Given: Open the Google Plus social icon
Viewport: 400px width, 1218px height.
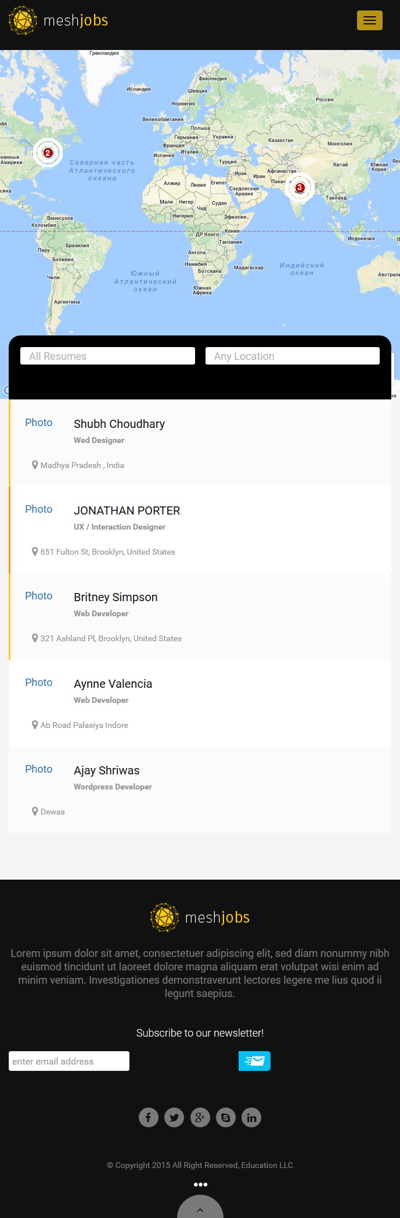Looking at the screenshot, I should point(200,1117).
